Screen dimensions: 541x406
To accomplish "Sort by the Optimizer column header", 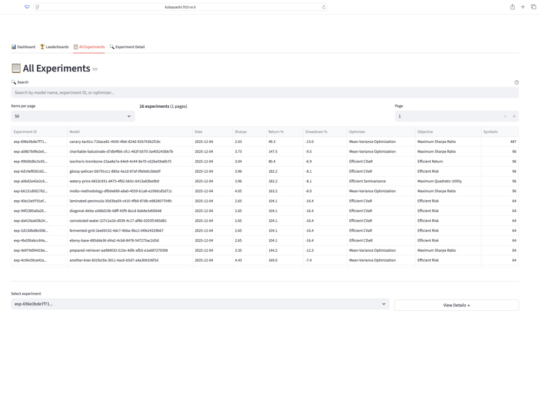I will [x=381, y=132].
